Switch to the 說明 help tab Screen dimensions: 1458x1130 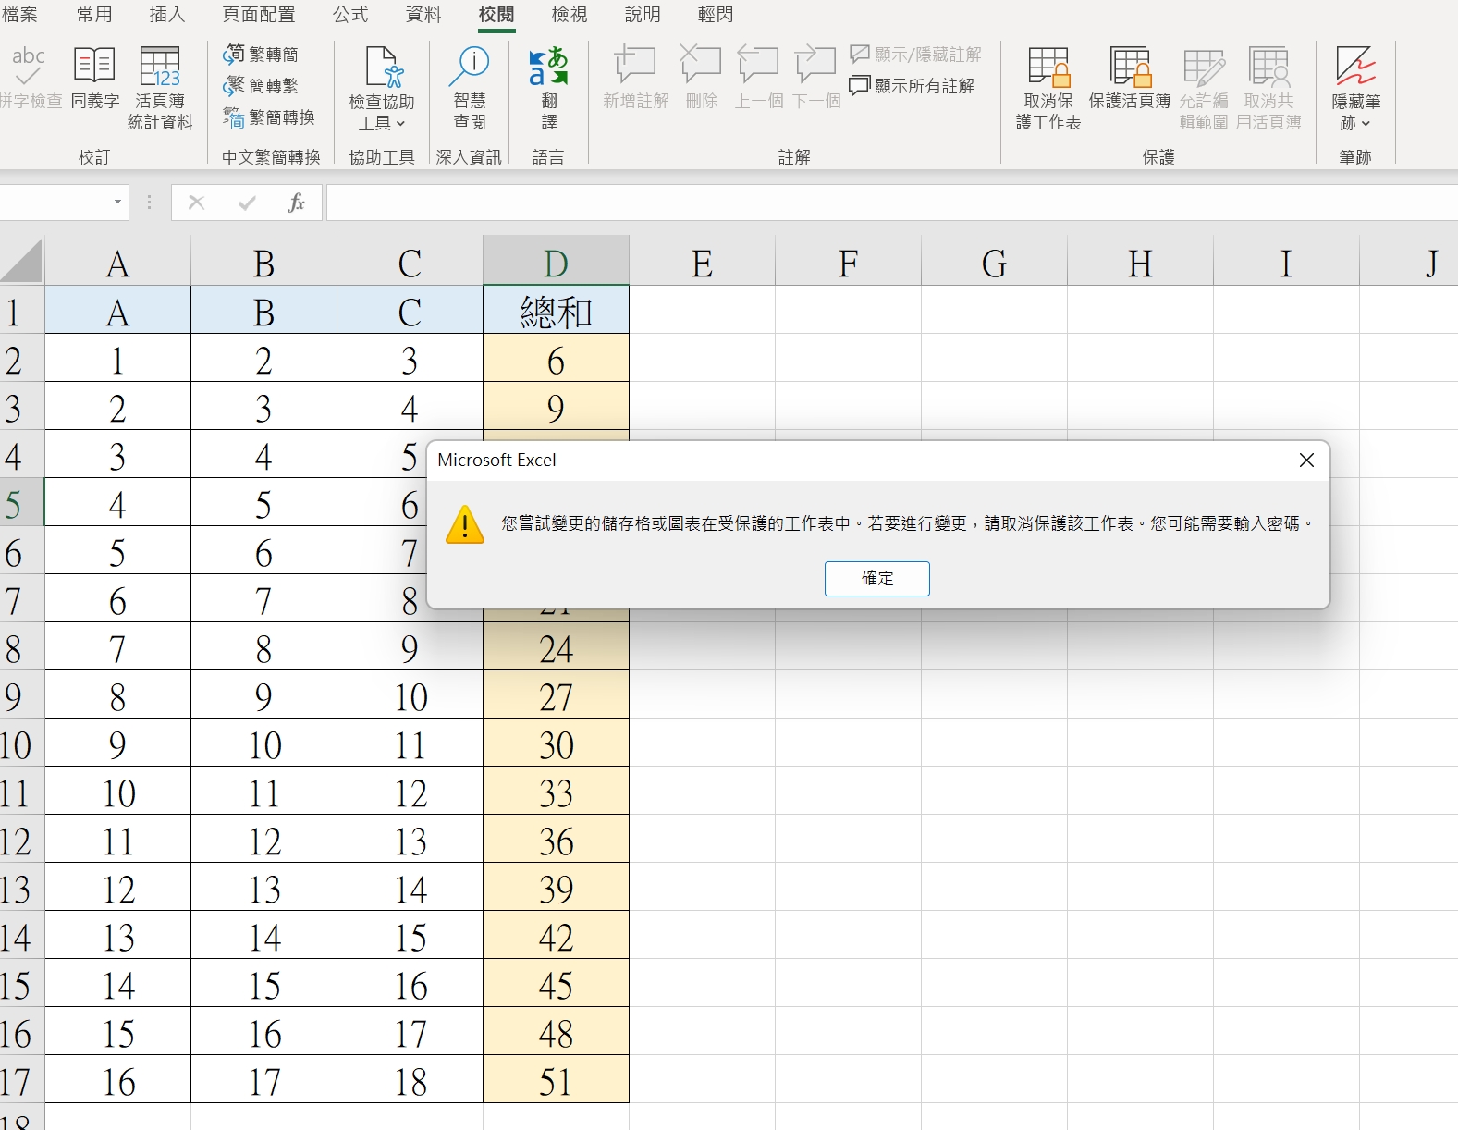(x=643, y=15)
